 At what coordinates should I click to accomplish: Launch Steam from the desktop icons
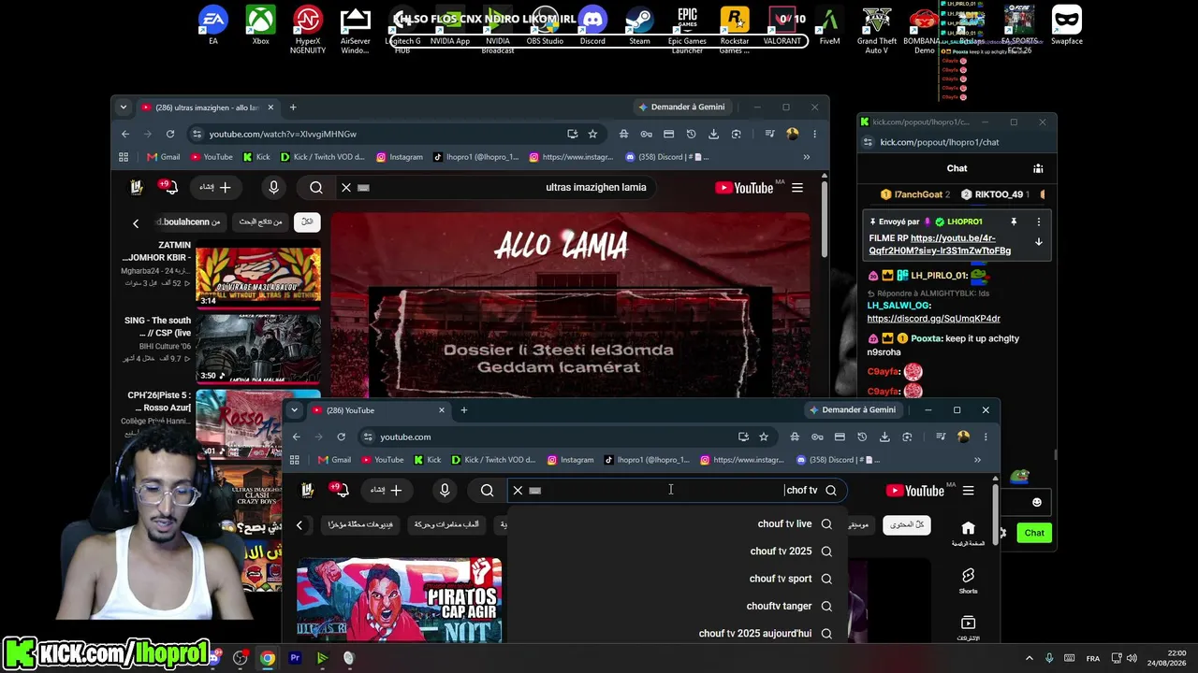click(639, 26)
